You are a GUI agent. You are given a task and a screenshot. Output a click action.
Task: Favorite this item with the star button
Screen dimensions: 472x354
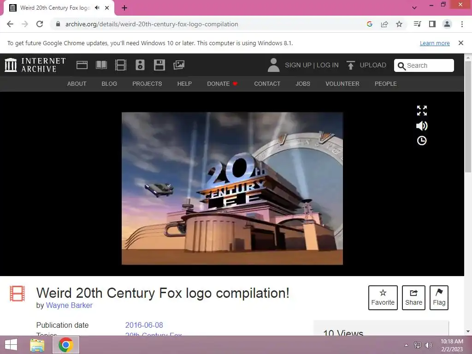383,298
